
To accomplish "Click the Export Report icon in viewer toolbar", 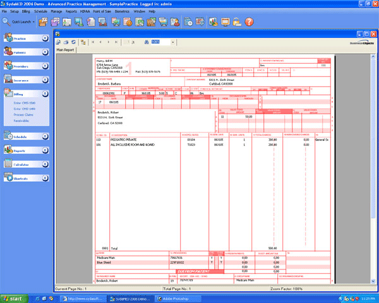I will pyautogui.click(x=58, y=42).
